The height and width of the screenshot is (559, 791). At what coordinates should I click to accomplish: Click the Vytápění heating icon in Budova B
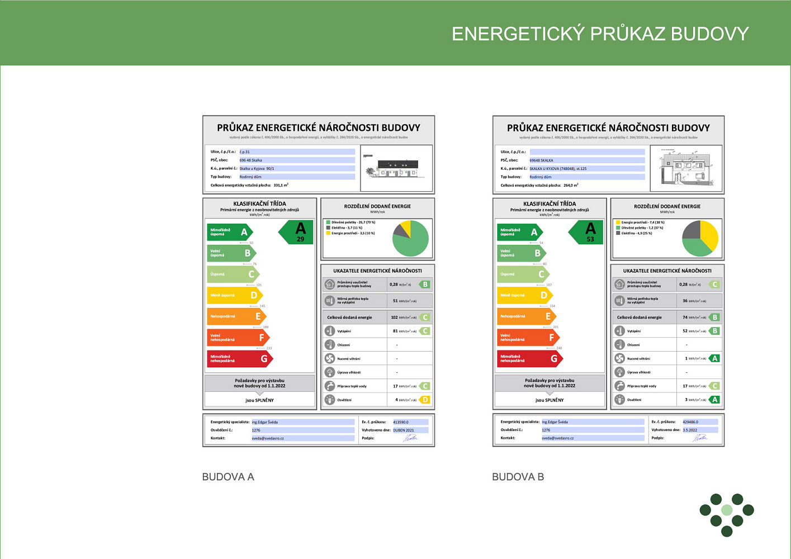click(619, 331)
